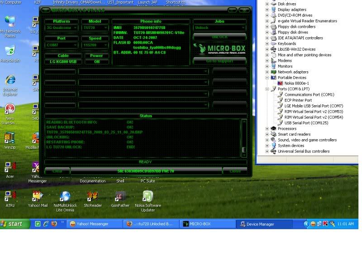Click the SN serial number bar
The width and height of the screenshot is (362, 272).
[146, 171]
